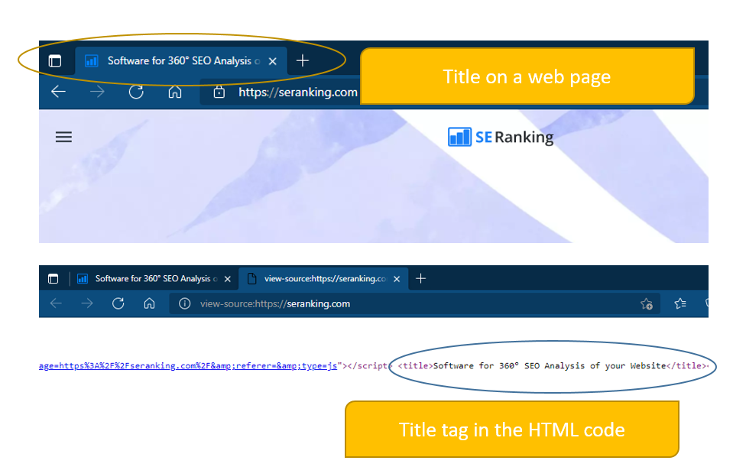The height and width of the screenshot is (467, 733).
Task: Go back in the bottom browser
Action: click(x=56, y=303)
